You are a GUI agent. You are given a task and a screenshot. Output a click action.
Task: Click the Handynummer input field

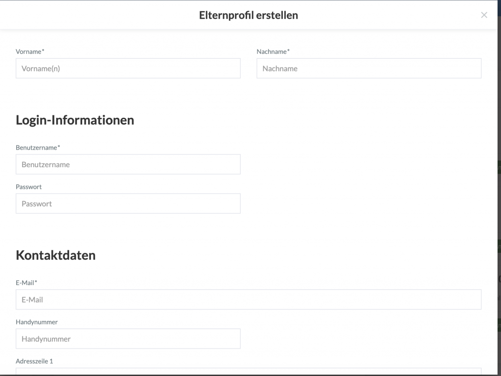pos(128,338)
